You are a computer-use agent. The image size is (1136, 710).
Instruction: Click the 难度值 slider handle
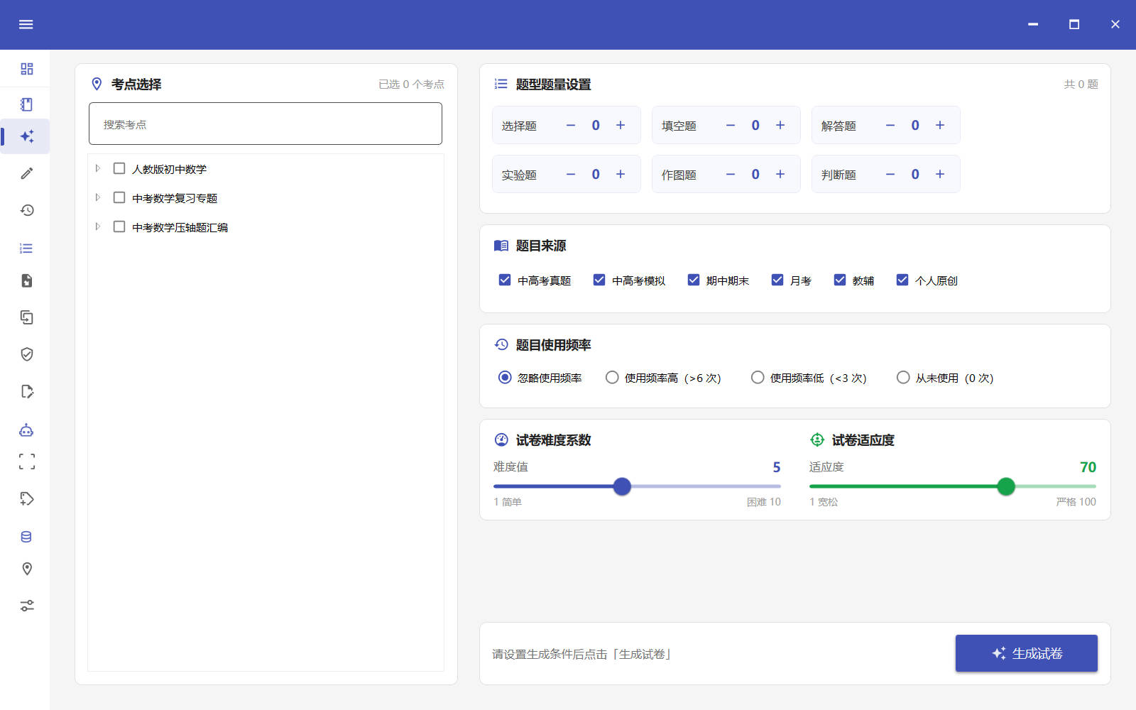point(622,486)
